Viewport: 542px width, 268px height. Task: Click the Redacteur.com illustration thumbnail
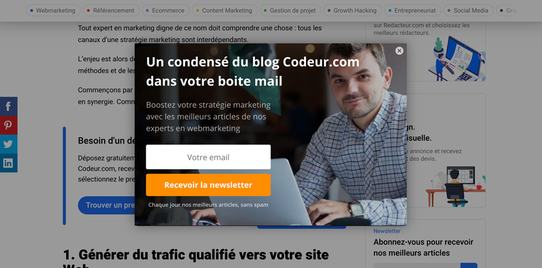pyautogui.click(x=457, y=58)
